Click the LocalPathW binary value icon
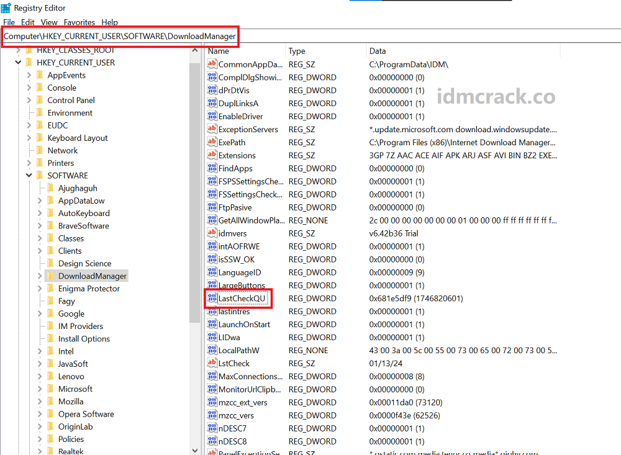Image resolution: width=621 pixels, height=455 pixels. point(212,349)
